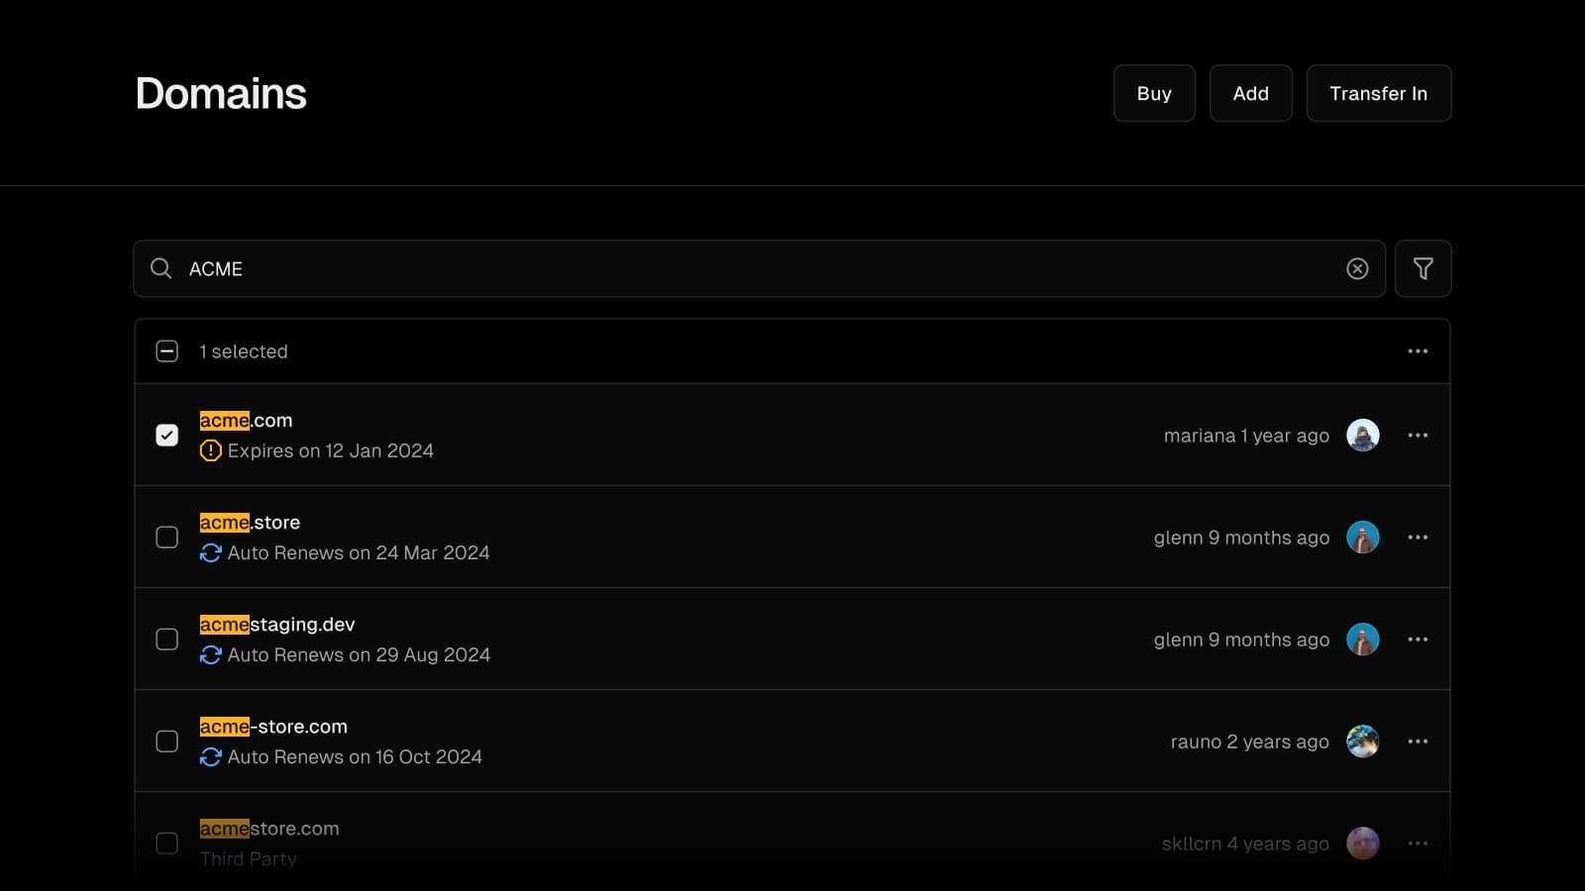Click auto-renew icon for acme-store.com
This screenshot has width=1585, height=891.
pos(210,756)
